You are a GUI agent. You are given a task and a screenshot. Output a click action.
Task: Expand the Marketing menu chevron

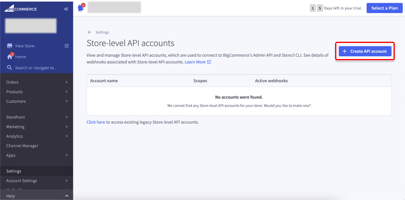[67, 126]
